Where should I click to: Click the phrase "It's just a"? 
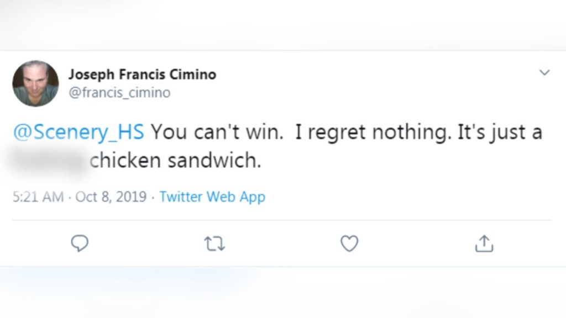500,132
